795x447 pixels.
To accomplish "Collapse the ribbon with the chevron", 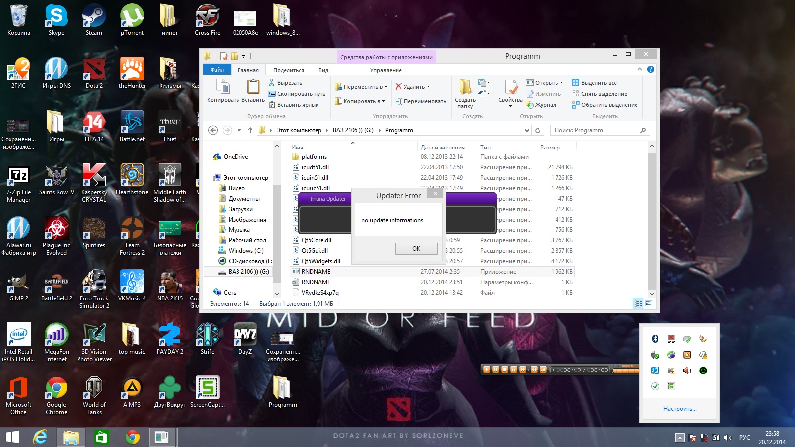I will coord(639,69).
